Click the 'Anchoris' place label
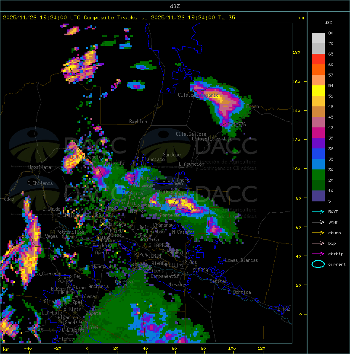Viewport: 350px width, 354px height. [98, 286]
